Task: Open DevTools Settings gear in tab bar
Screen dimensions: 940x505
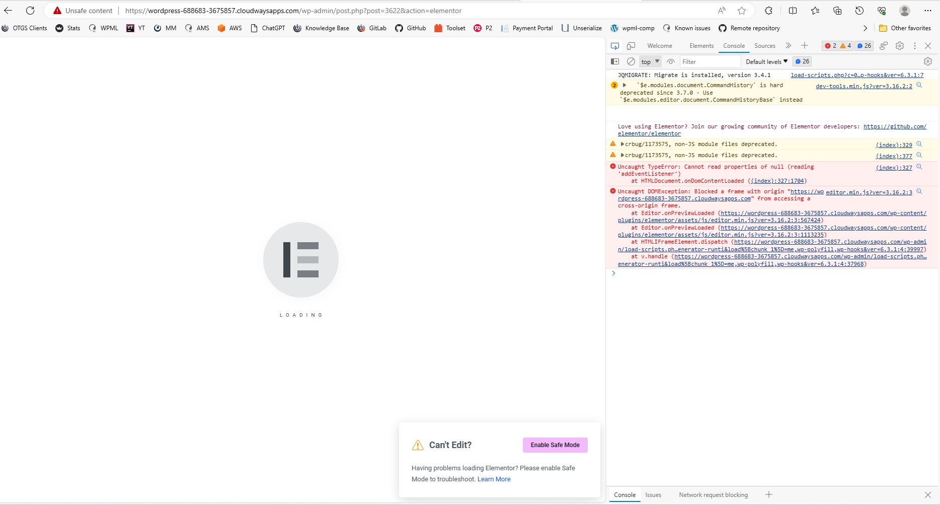Action: [x=900, y=46]
